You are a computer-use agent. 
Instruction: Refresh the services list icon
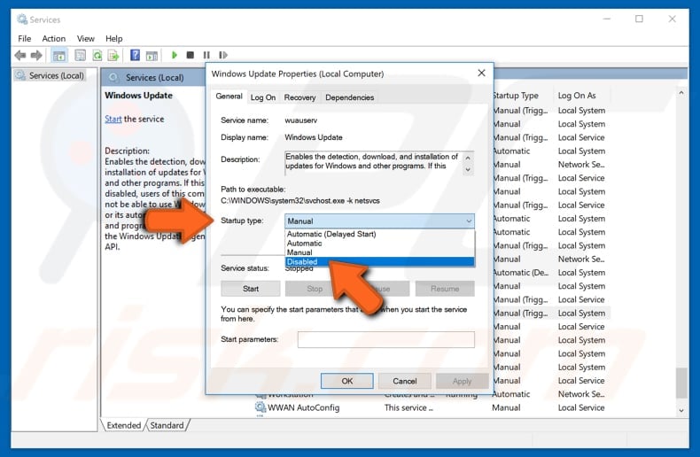click(x=97, y=55)
